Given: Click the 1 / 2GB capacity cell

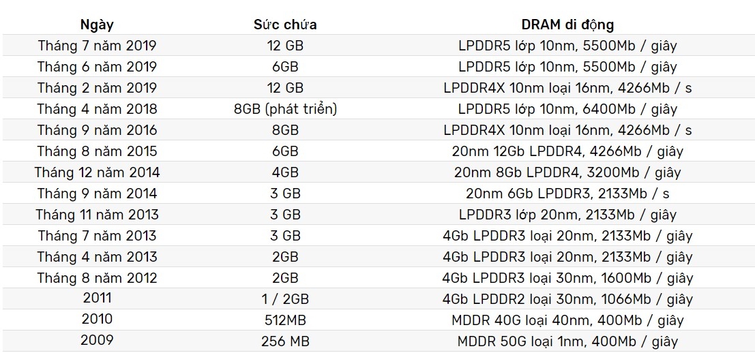Looking at the screenshot, I should [x=285, y=299].
